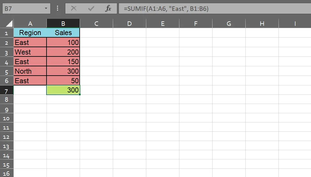The height and width of the screenshot is (177, 311).
Task: Select row 1 header
Action: pyautogui.click(x=7, y=33)
